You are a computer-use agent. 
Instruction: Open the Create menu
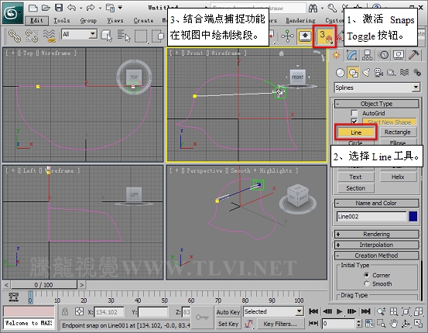click(x=143, y=20)
